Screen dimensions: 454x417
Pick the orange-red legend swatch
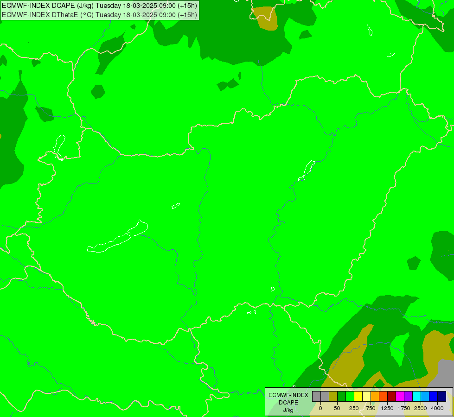pyautogui.click(x=384, y=397)
